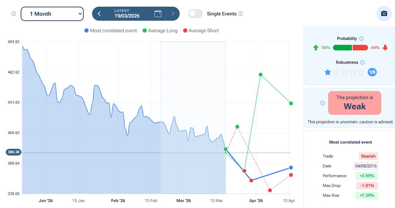Click the 04/08/2016 event date field

[x=366, y=166]
